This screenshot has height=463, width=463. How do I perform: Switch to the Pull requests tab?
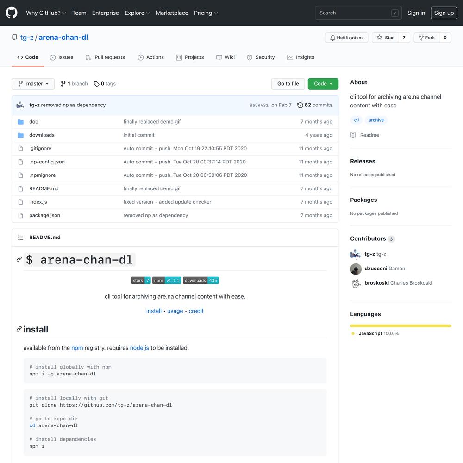105,57
